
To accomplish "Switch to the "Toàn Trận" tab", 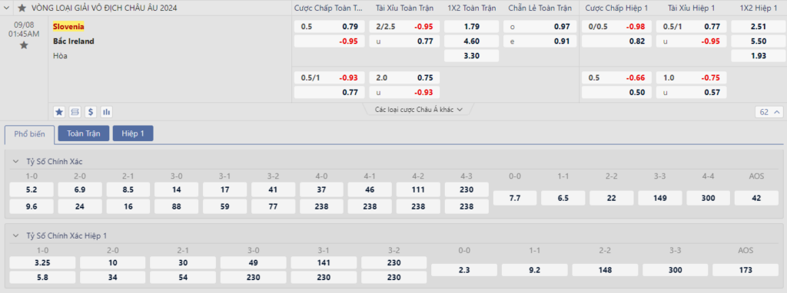I will 84,133.
